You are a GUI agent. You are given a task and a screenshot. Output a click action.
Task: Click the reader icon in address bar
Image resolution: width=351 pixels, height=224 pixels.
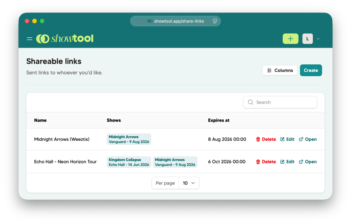(215, 21)
